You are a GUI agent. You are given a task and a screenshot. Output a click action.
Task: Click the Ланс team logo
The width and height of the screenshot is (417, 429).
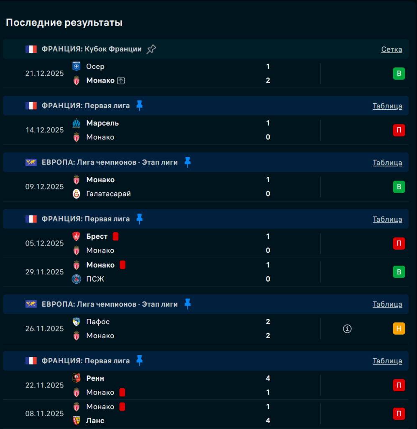(x=77, y=421)
